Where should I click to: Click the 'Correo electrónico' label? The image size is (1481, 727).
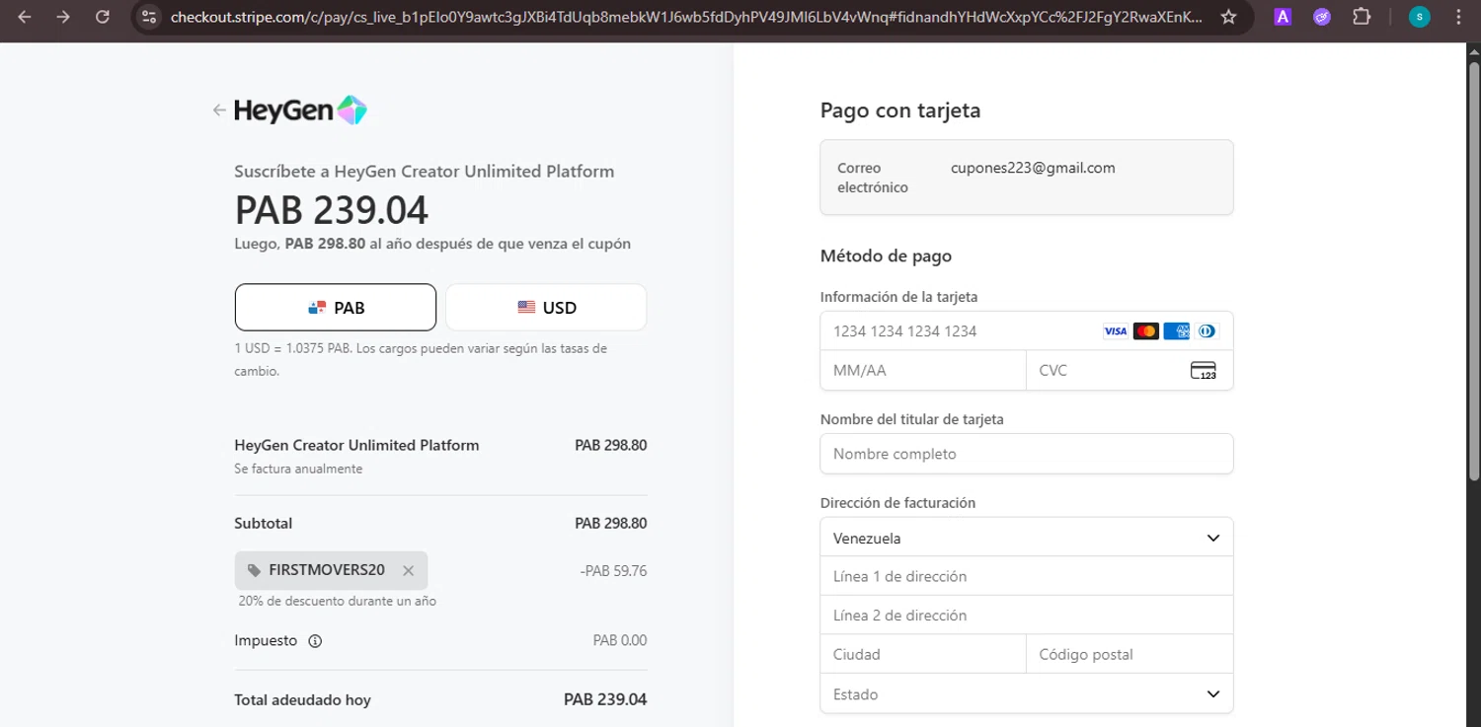872,178
